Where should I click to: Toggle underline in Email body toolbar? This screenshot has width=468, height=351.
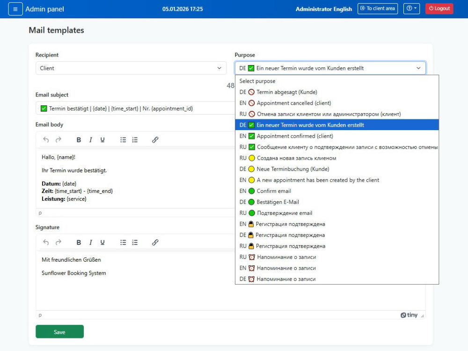102,139
